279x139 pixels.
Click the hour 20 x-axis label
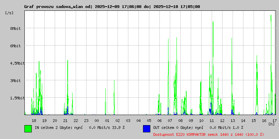click(55, 121)
